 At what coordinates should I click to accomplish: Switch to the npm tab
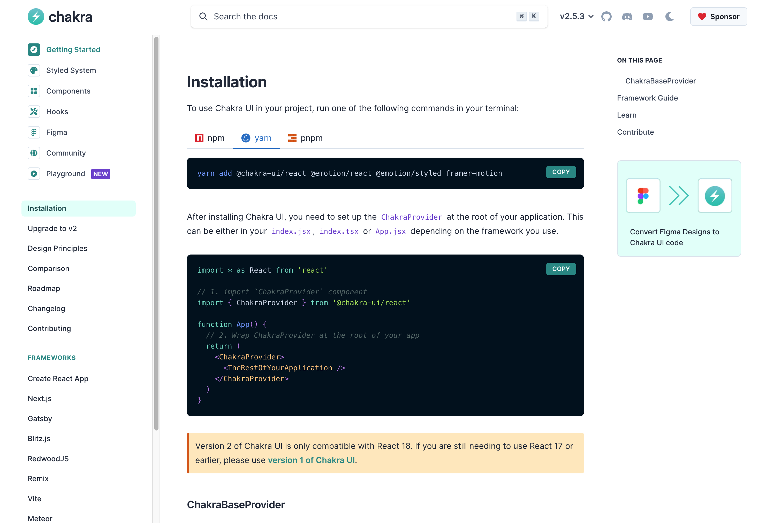[210, 138]
